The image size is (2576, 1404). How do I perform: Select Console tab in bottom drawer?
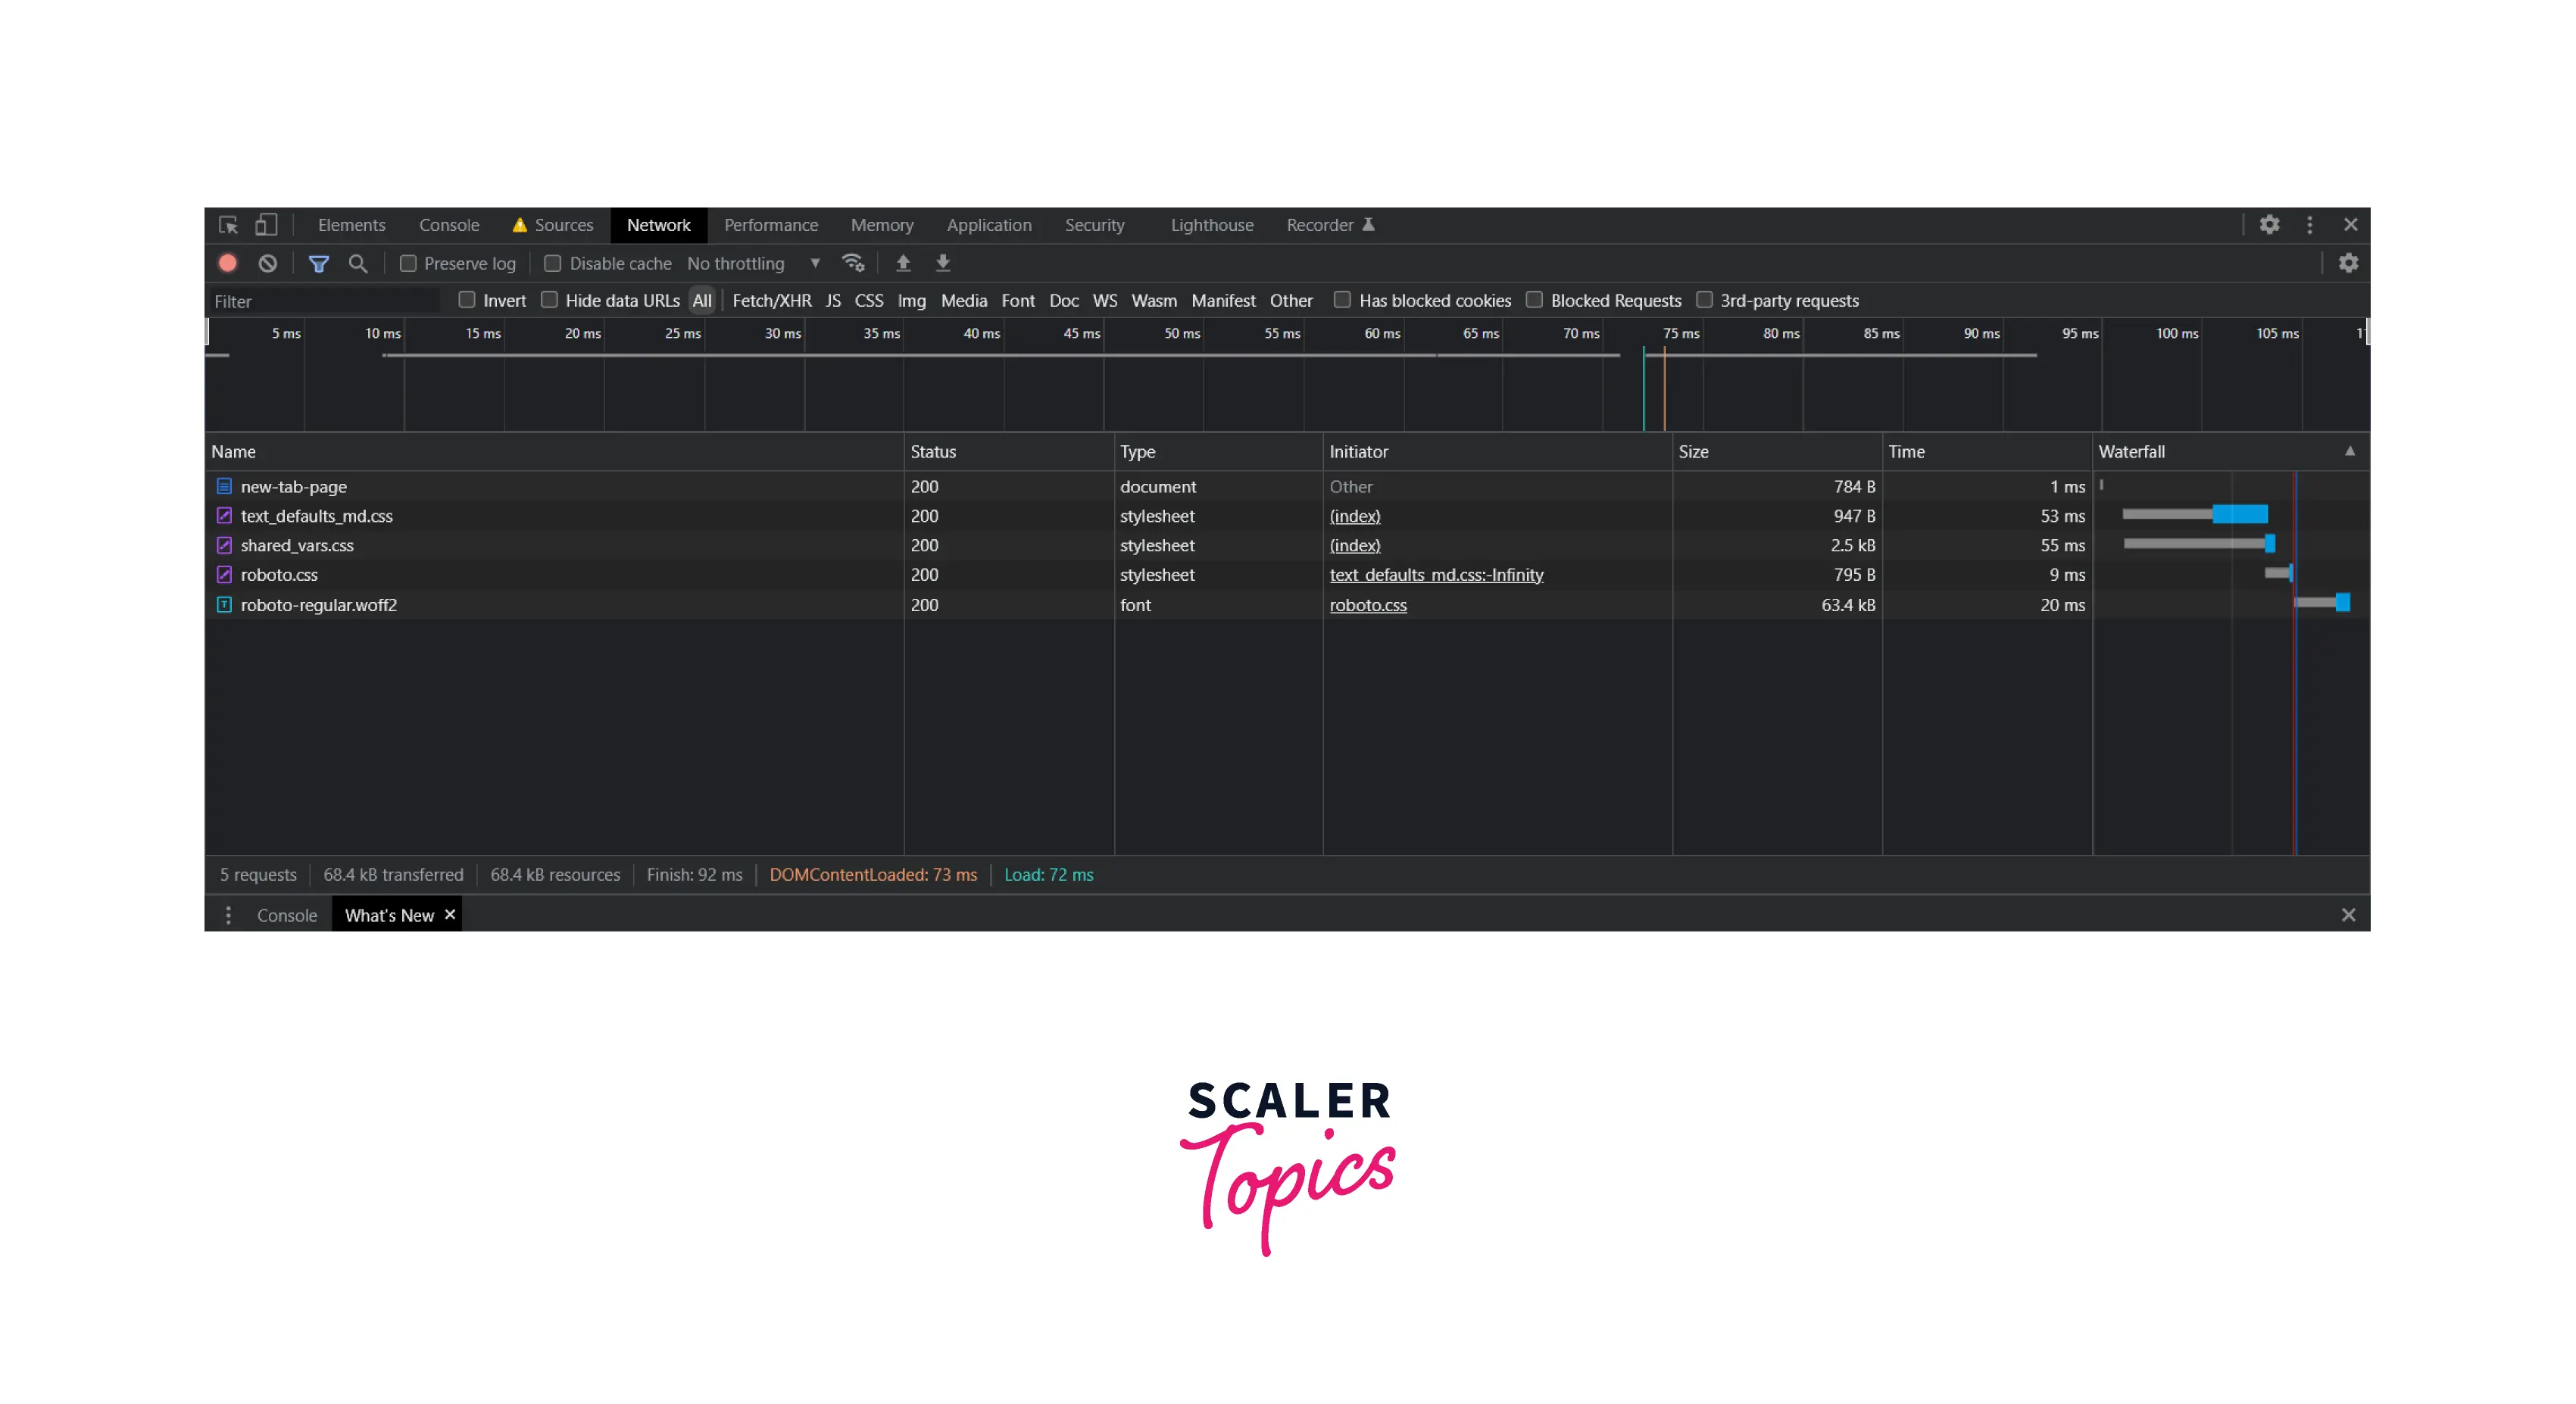point(286,915)
